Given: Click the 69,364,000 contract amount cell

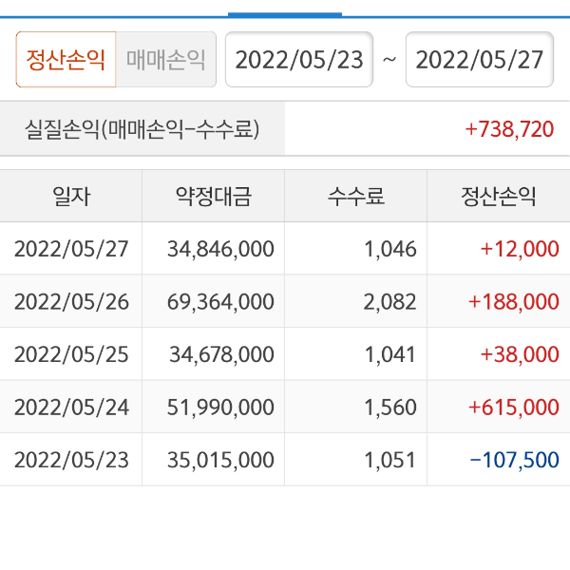Looking at the screenshot, I should coord(219,302).
